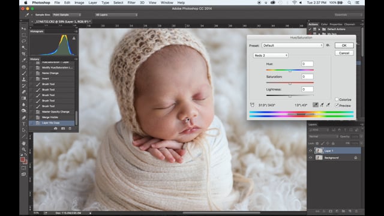Select the Gradient tool
Image resolution: width=384 pixels, height=216 pixels.
[x=24, y=98]
